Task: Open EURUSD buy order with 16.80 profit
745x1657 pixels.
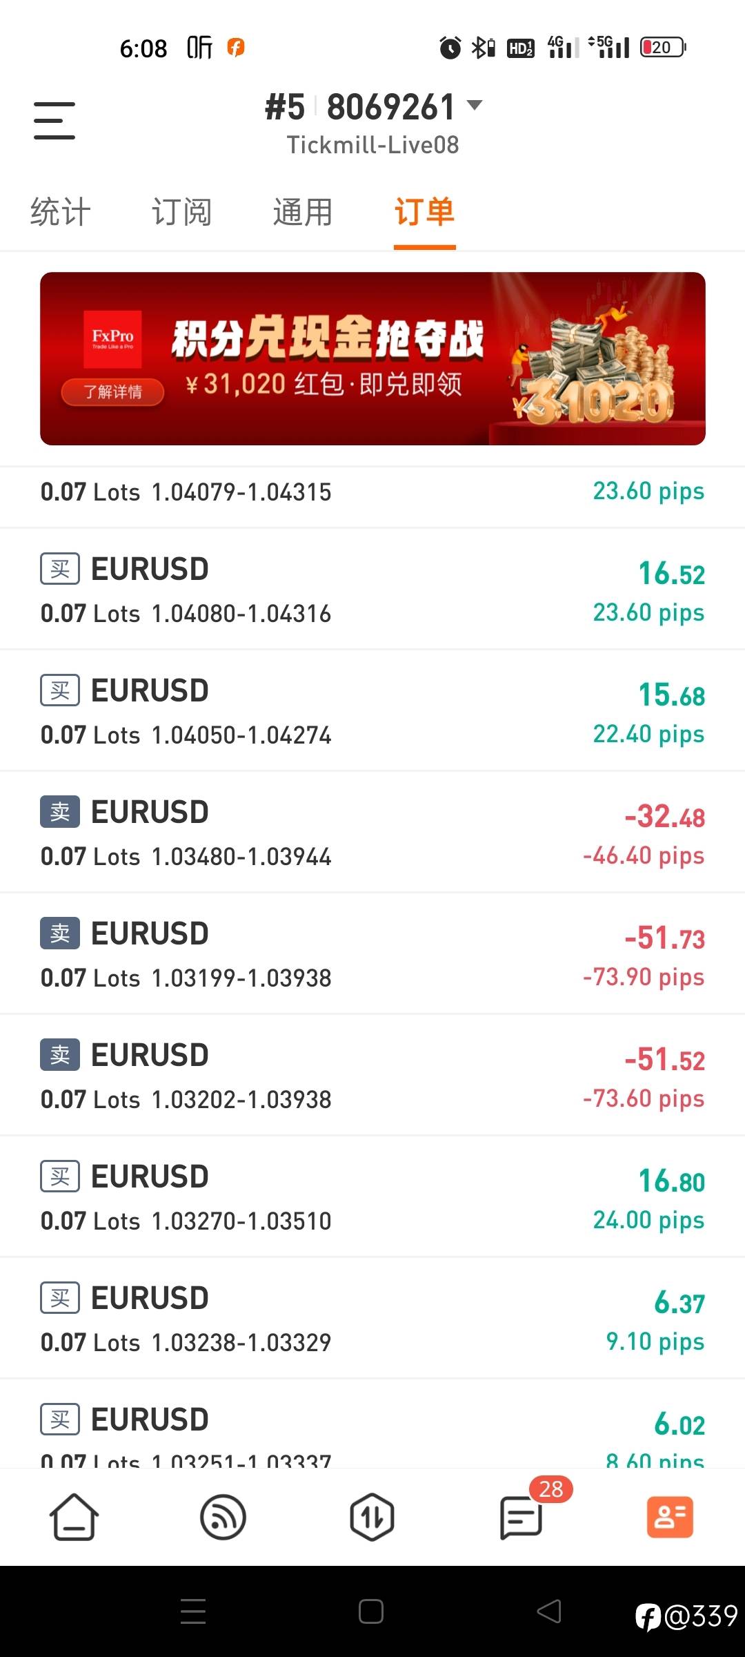Action: pyautogui.click(x=372, y=1197)
